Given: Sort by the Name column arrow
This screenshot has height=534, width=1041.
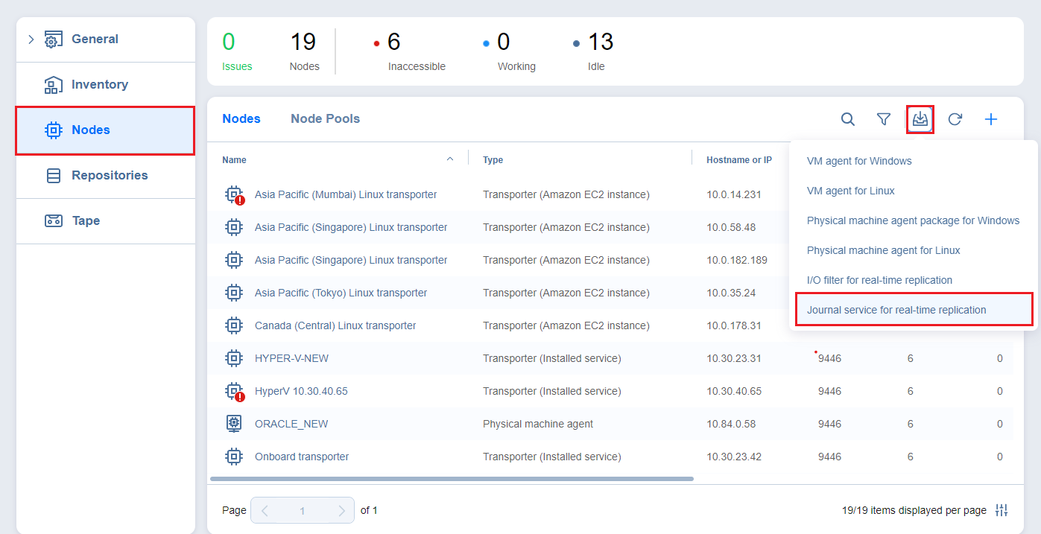Looking at the screenshot, I should [449, 159].
